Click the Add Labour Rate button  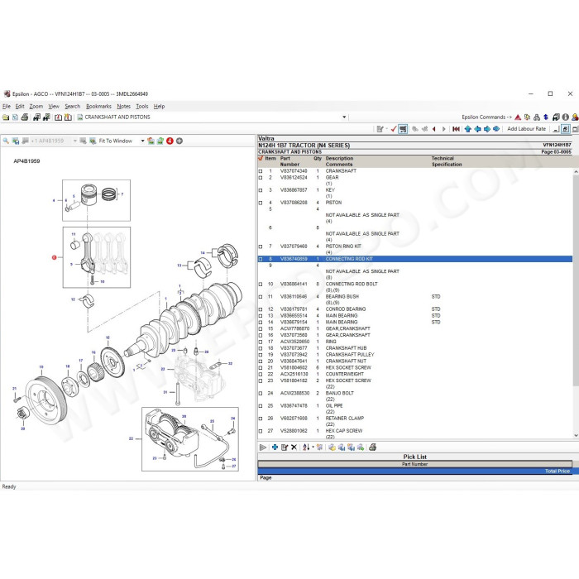click(526, 129)
